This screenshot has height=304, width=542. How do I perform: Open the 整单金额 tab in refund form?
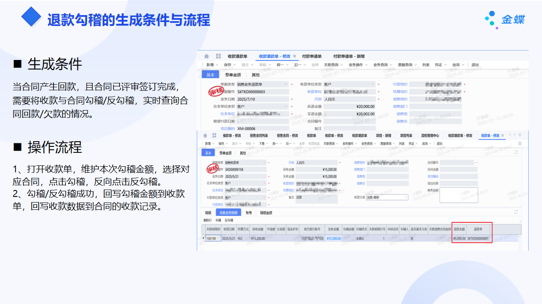[233, 75]
